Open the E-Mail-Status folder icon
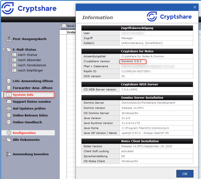 tap(9, 50)
